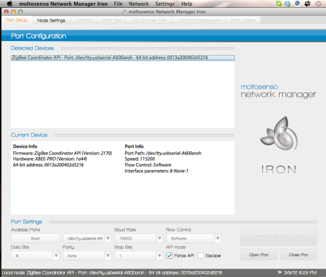326x277 pixels.
Task: Select the Data Logger tab
Action: point(243,21)
